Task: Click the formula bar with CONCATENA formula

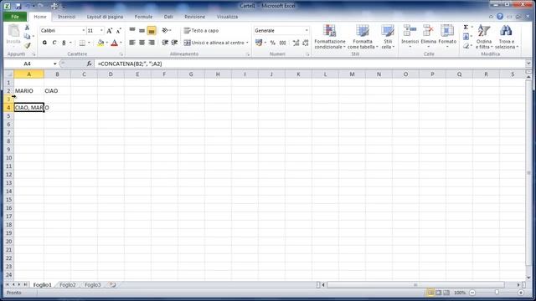Action: [309, 64]
